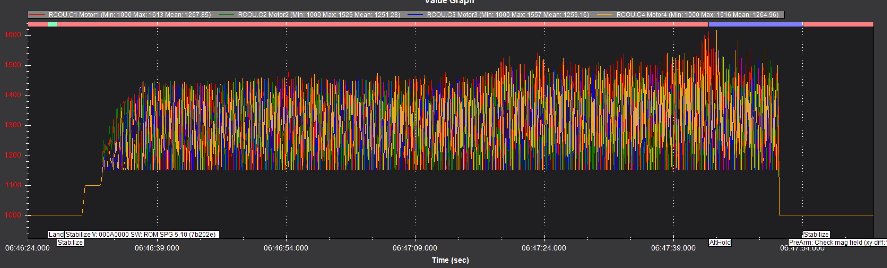
Task: Click the AltHold mode label
Action: [x=720, y=243]
